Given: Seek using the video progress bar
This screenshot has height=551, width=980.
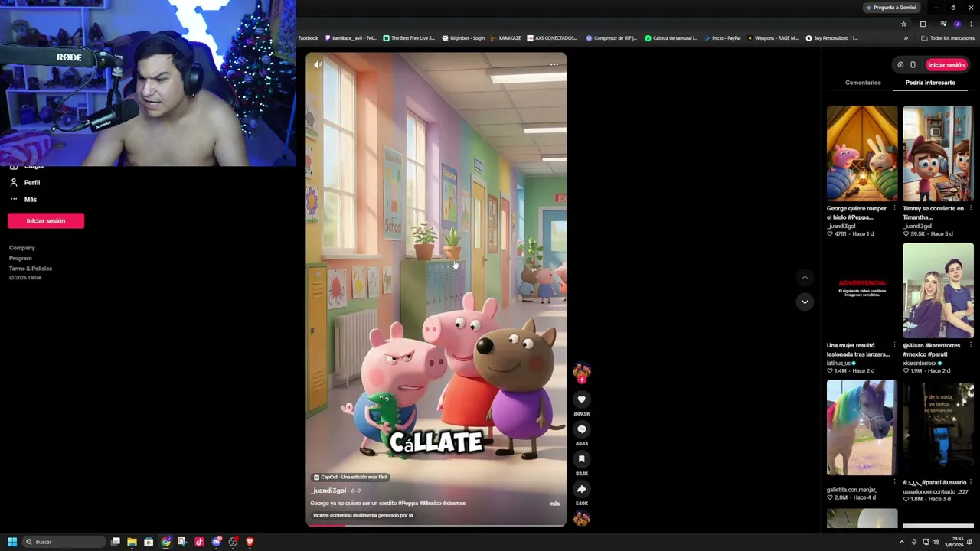Looking at the screenshot, I should tap(436, 525).
